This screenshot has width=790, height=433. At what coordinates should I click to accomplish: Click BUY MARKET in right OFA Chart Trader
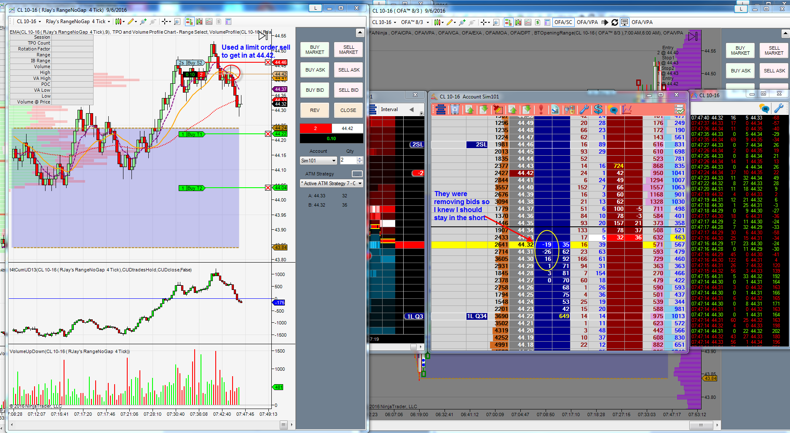(740, 50)
